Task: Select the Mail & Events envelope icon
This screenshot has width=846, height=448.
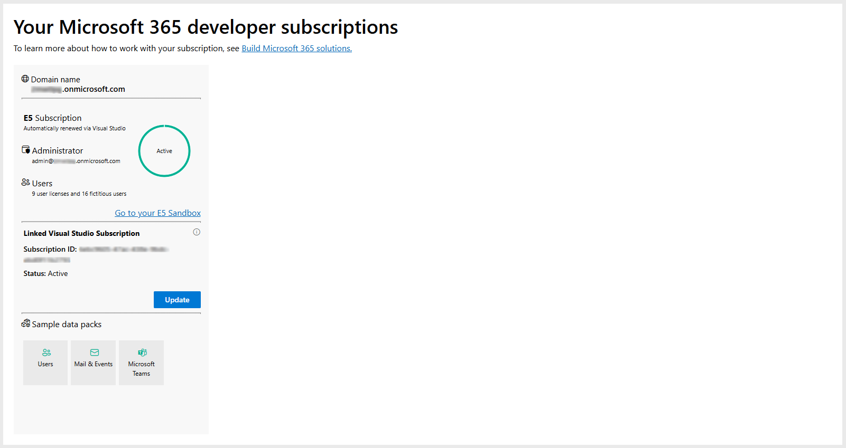Action: pos(94,352)
